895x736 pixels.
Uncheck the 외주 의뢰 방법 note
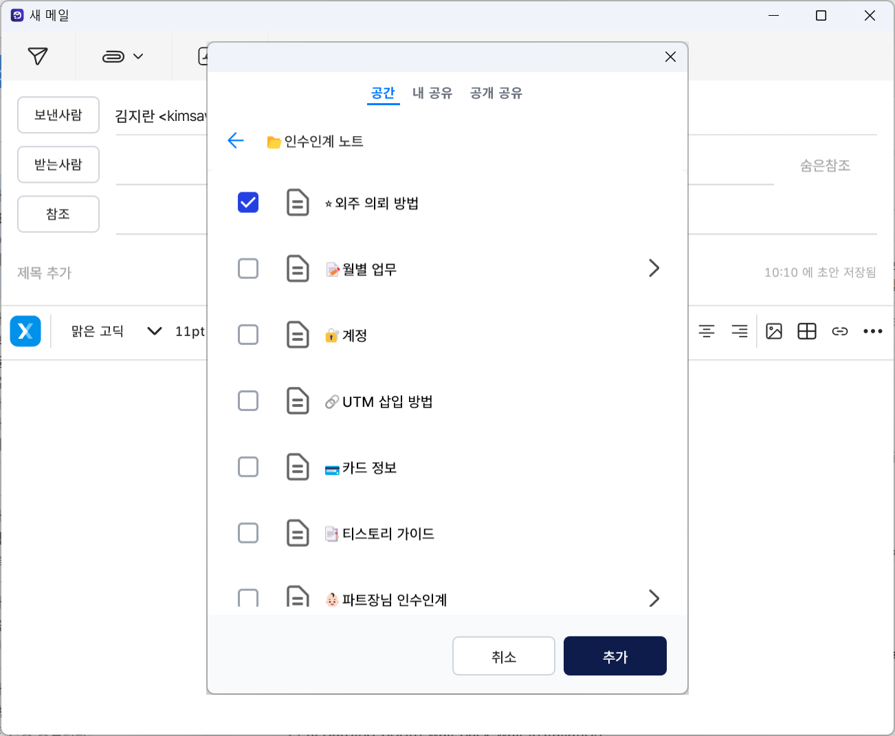point(248,203)
